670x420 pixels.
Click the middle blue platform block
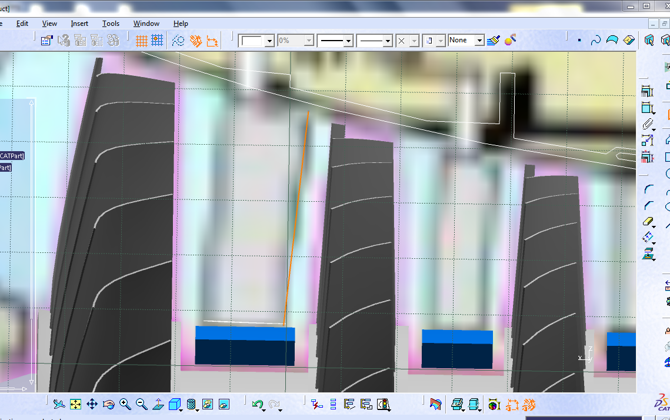pos(457,349)
